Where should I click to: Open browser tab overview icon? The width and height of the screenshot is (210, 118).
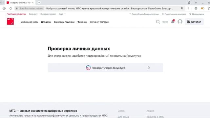coord(189,3)
